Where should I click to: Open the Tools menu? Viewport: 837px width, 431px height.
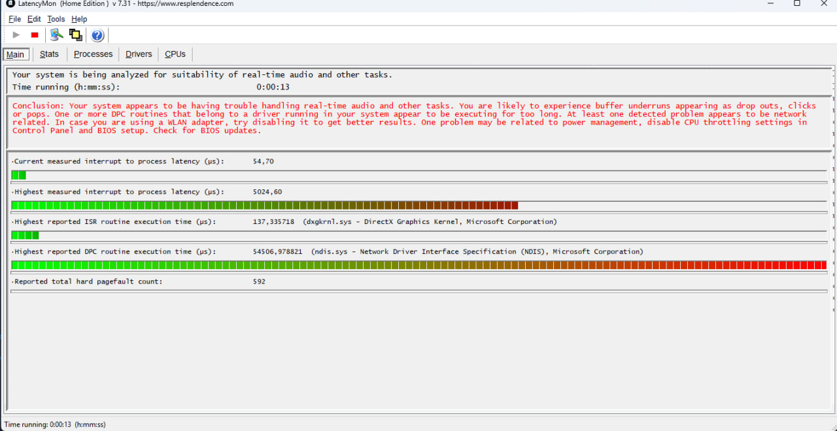(x=56, y=19)
